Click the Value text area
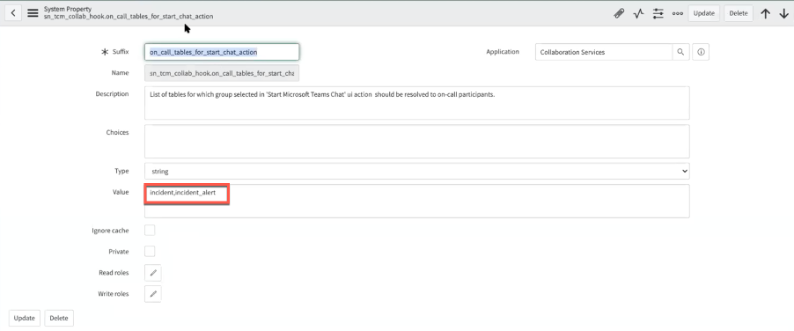Screen dimensions: 794x331 (x=416, y=201)
